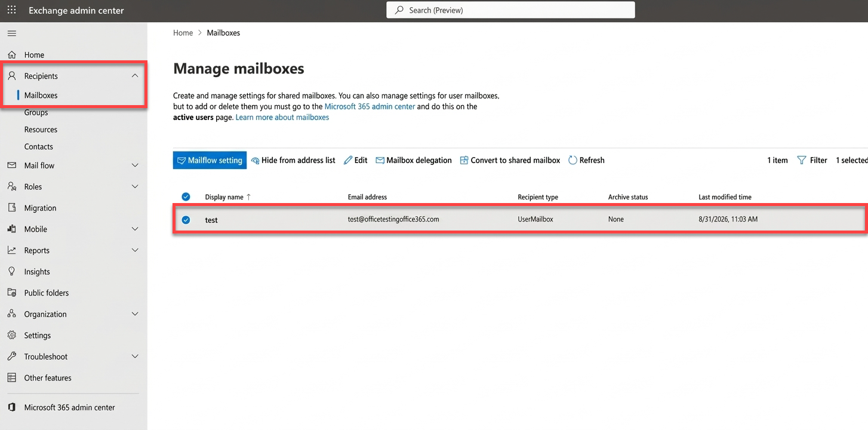Click the Last modified time column header
The height and width of the screenshot is (430, 868).
725,197
